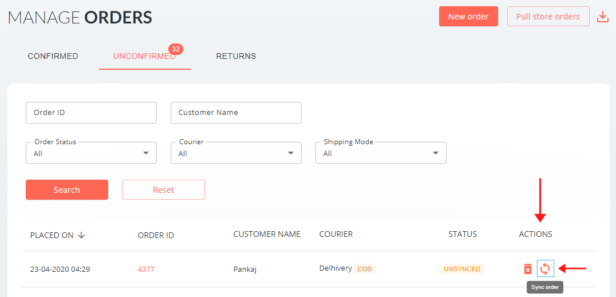The image size is (616, 297).
Task: Open order link 4377
Action: click(146, 269)
